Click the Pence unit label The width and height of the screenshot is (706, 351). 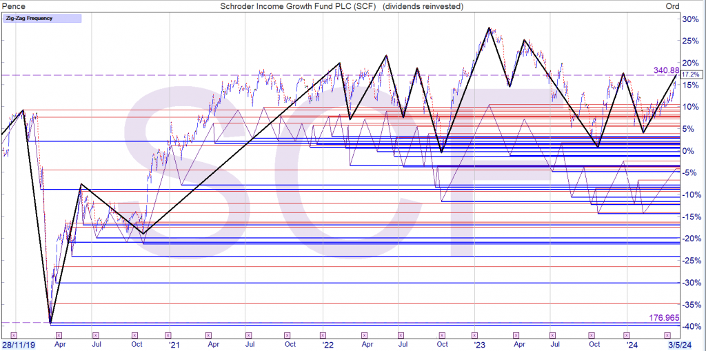[14, 6]
